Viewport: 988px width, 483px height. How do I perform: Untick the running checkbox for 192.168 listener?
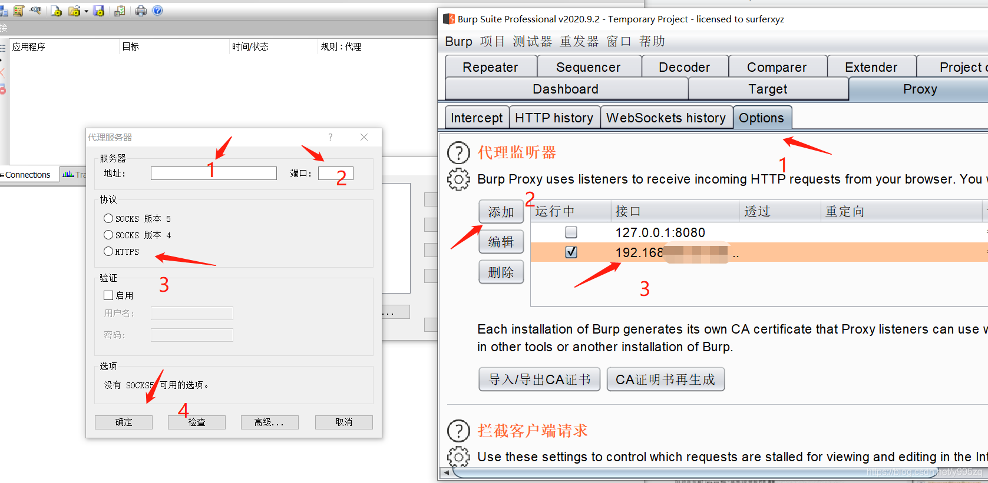(571, 252)
